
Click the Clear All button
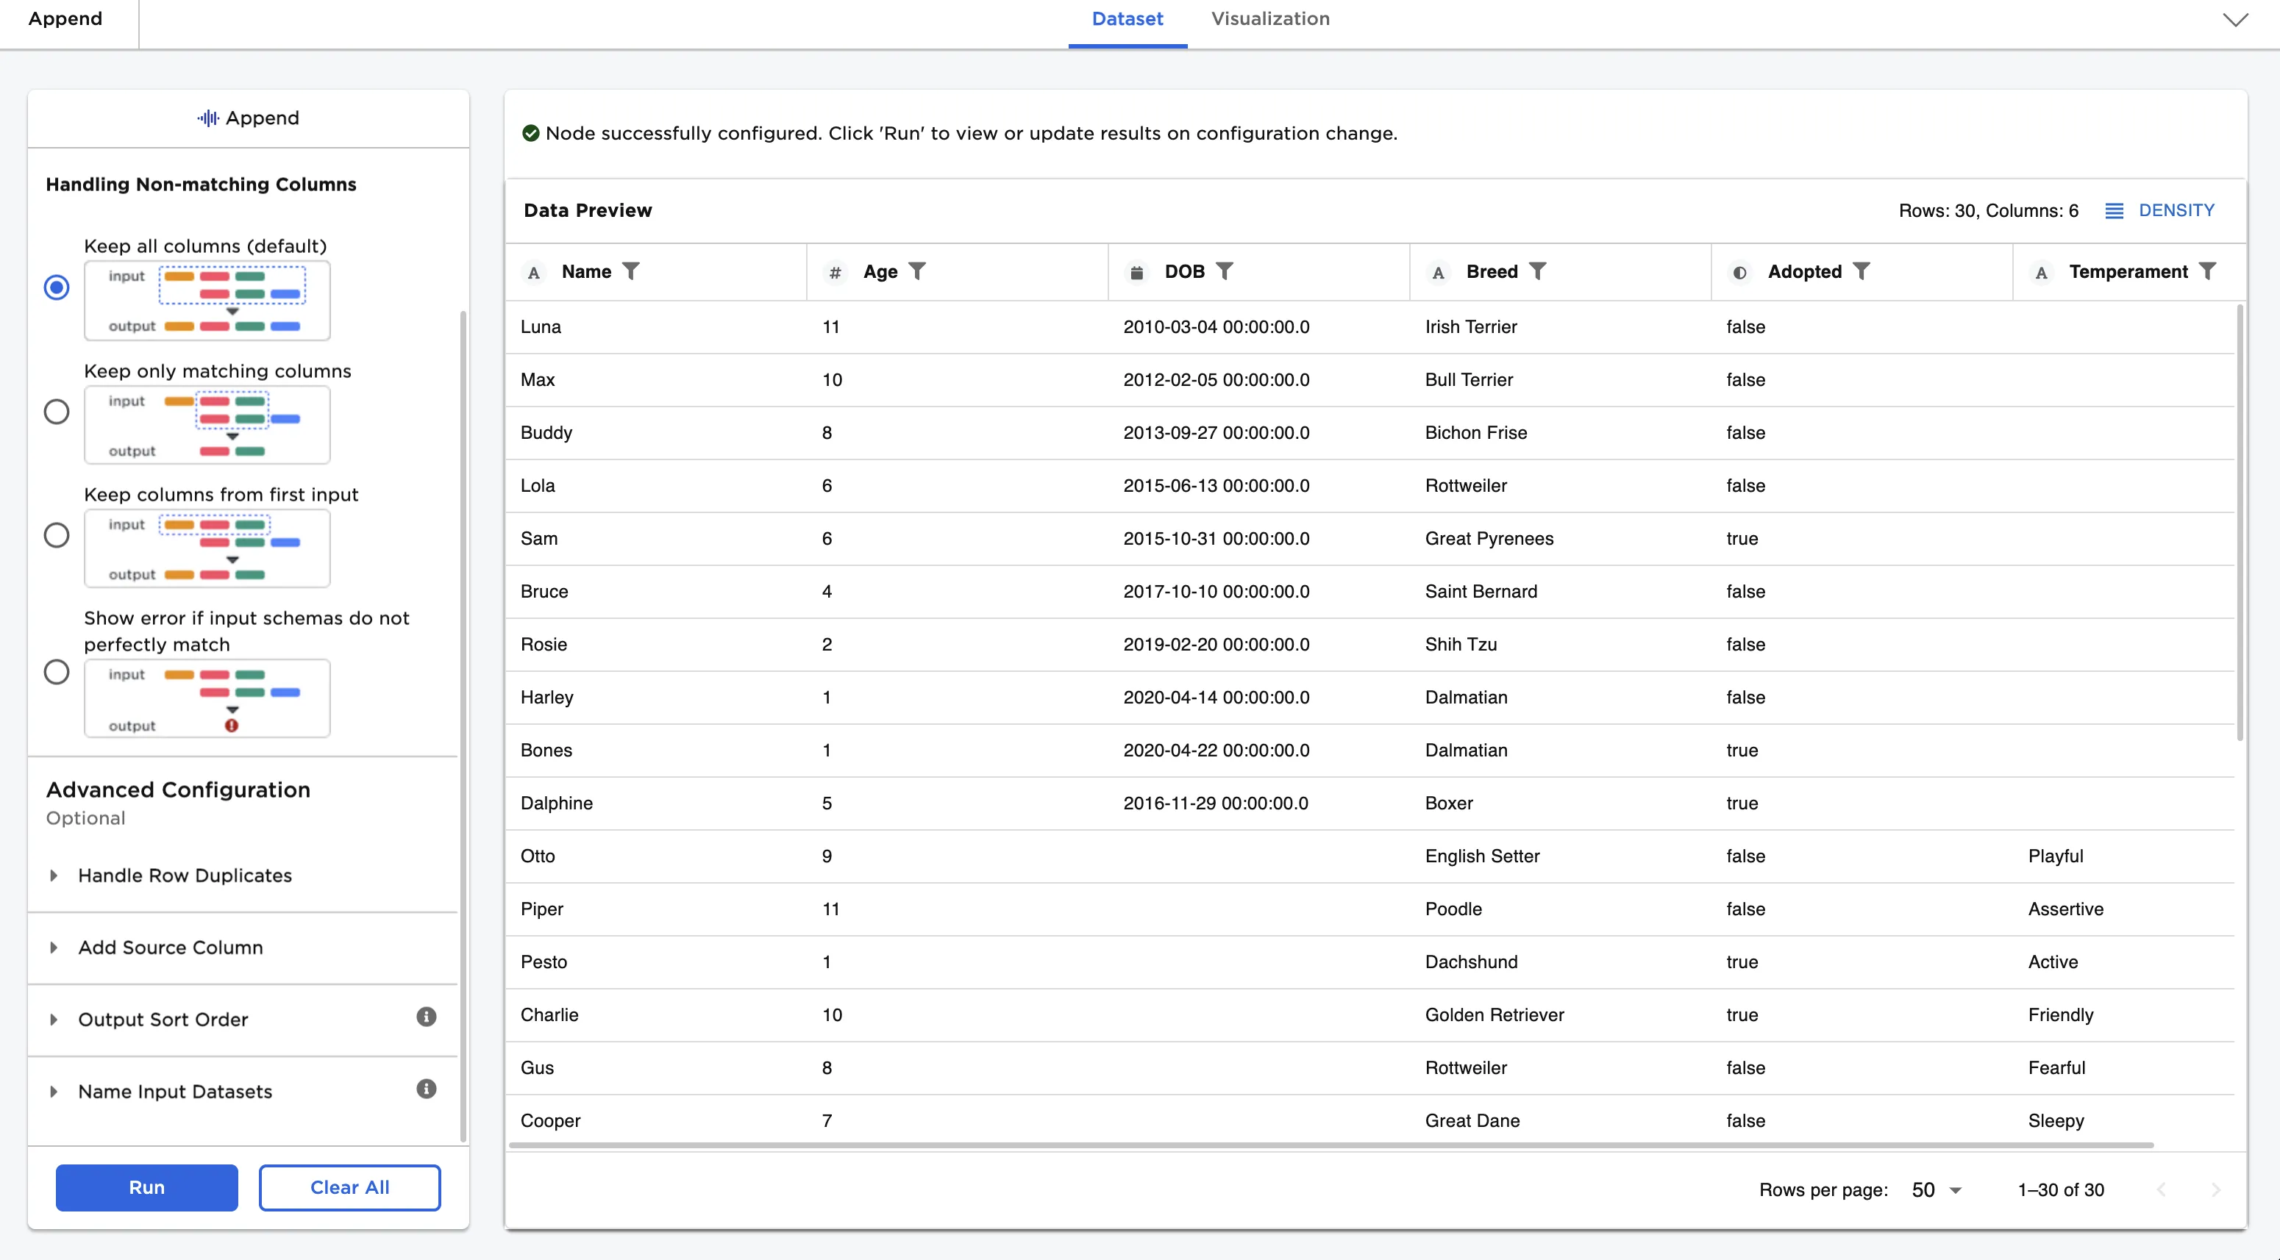click(x=349, y=1187)
